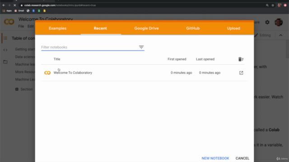Switch to the Upload tab

(233, 28)
